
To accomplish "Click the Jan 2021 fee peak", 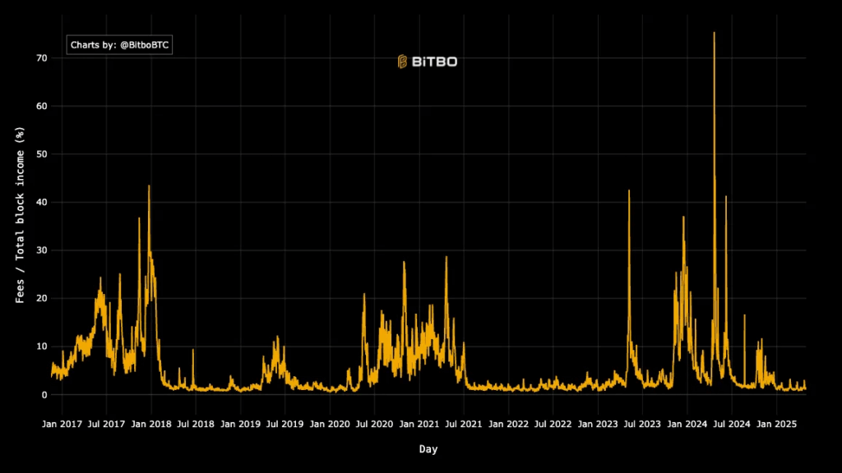I will (405, 261).
